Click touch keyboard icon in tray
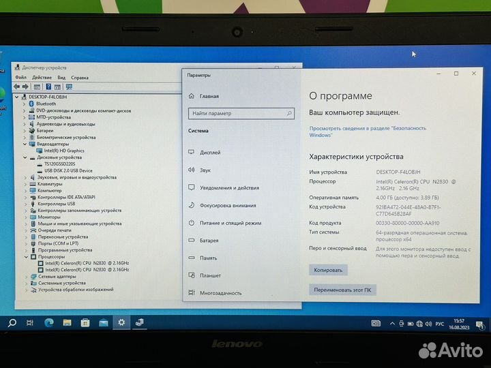Image resolution: width=491 pixels, height=368 pixels. (x=376, y=324)
